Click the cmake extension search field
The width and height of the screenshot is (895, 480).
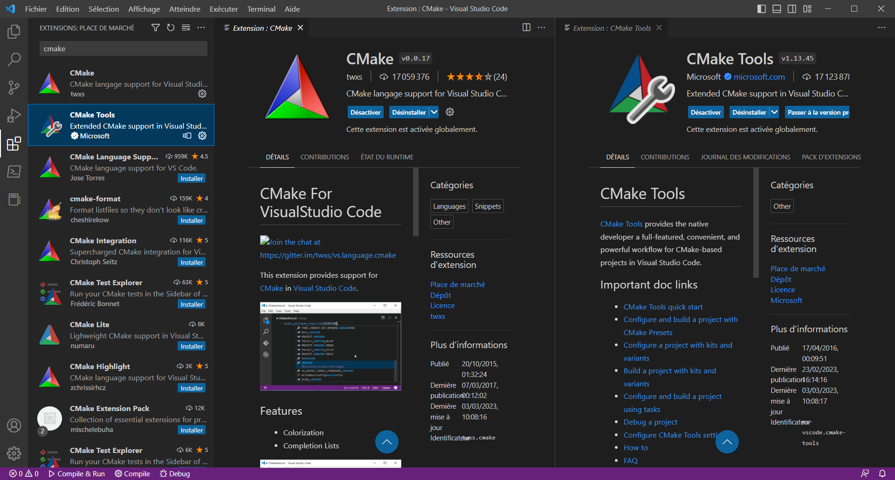pyautogui.click(x=124, y=48)
